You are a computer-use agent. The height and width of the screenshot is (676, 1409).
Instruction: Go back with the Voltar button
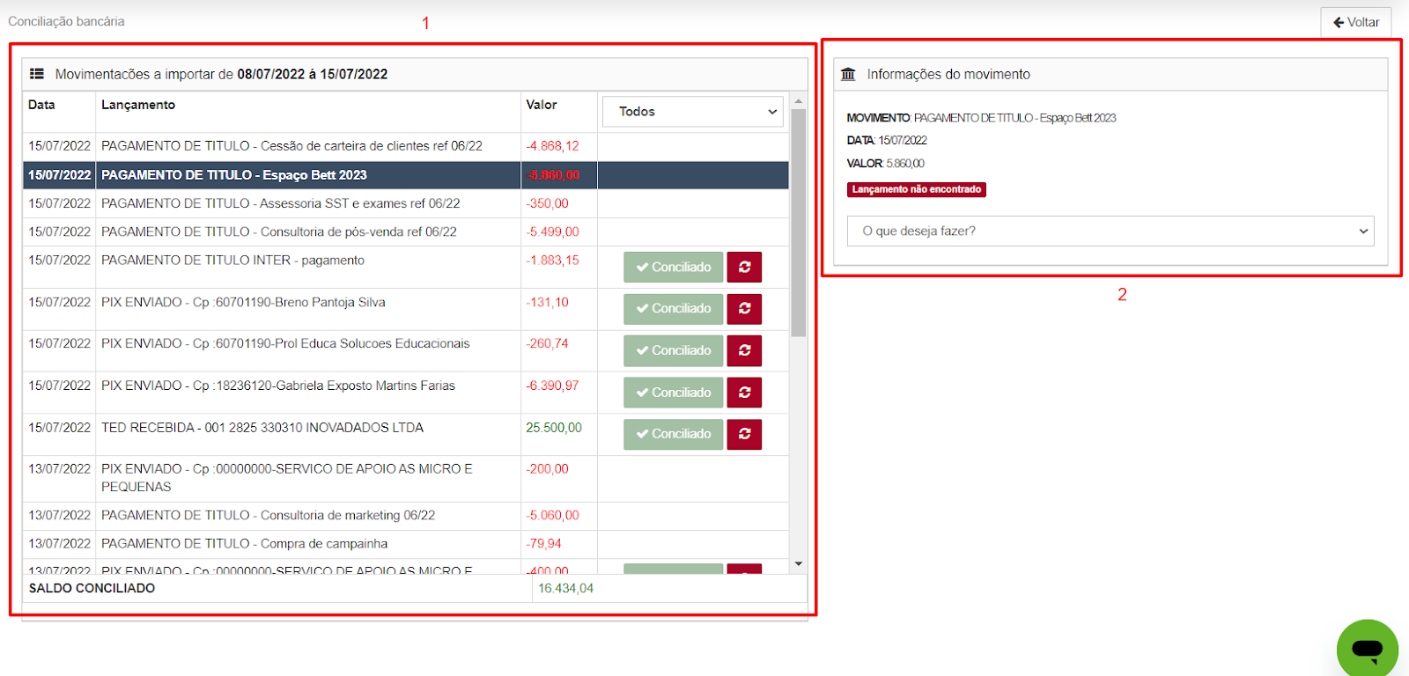(x=1356, y=22)
